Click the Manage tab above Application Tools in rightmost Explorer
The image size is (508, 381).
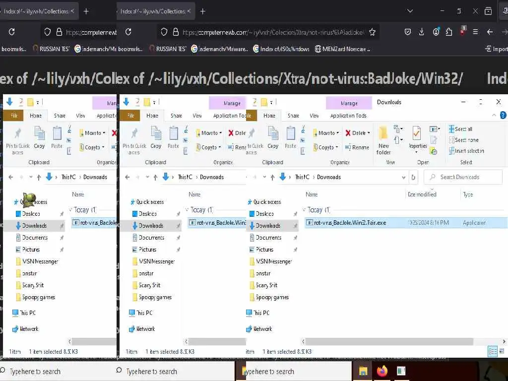point(349,103)
